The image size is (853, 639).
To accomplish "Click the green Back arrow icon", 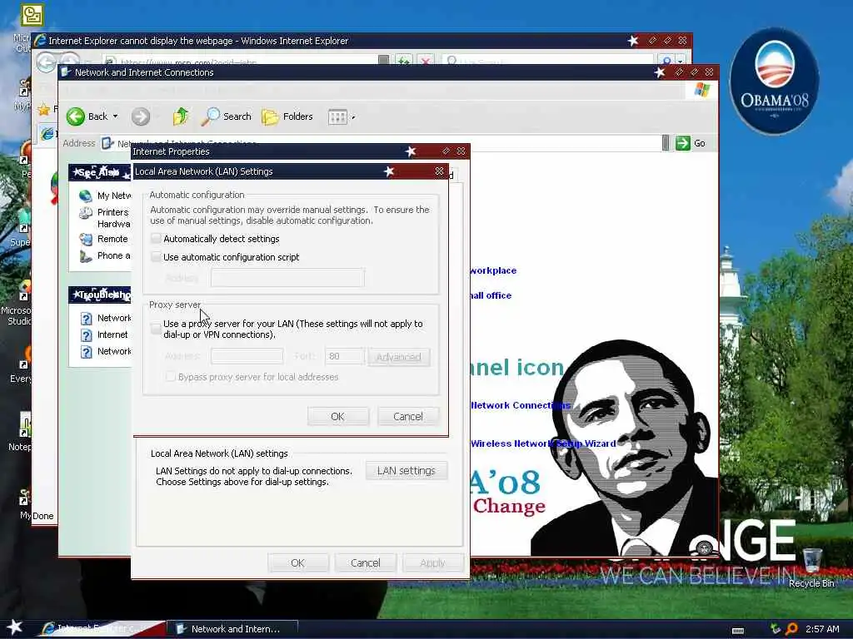I will (x=76, y=116).
